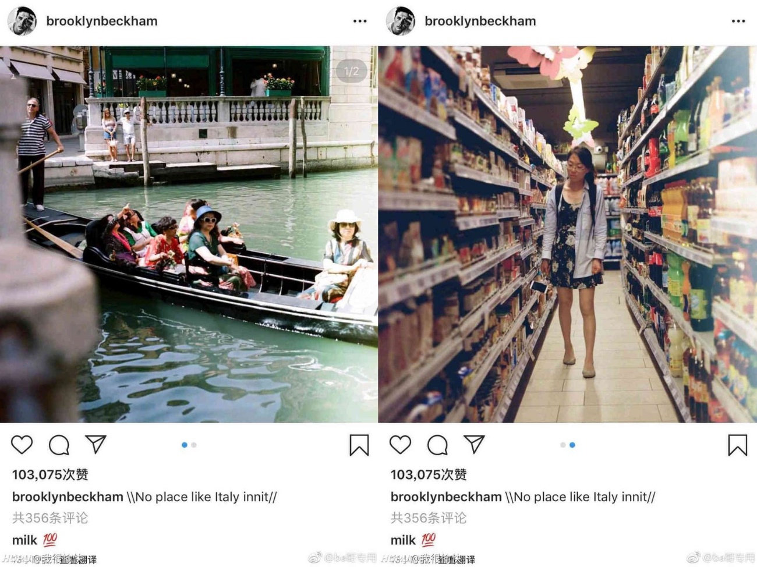Share the left post via paper plane
Screen dimensions: 757x567
pyautogui.click(x=95, y=445)
